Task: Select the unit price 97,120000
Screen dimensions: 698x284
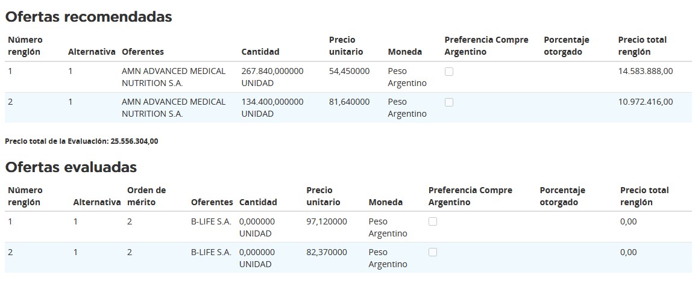Action: pyautogui.click(x=327, y=221)
